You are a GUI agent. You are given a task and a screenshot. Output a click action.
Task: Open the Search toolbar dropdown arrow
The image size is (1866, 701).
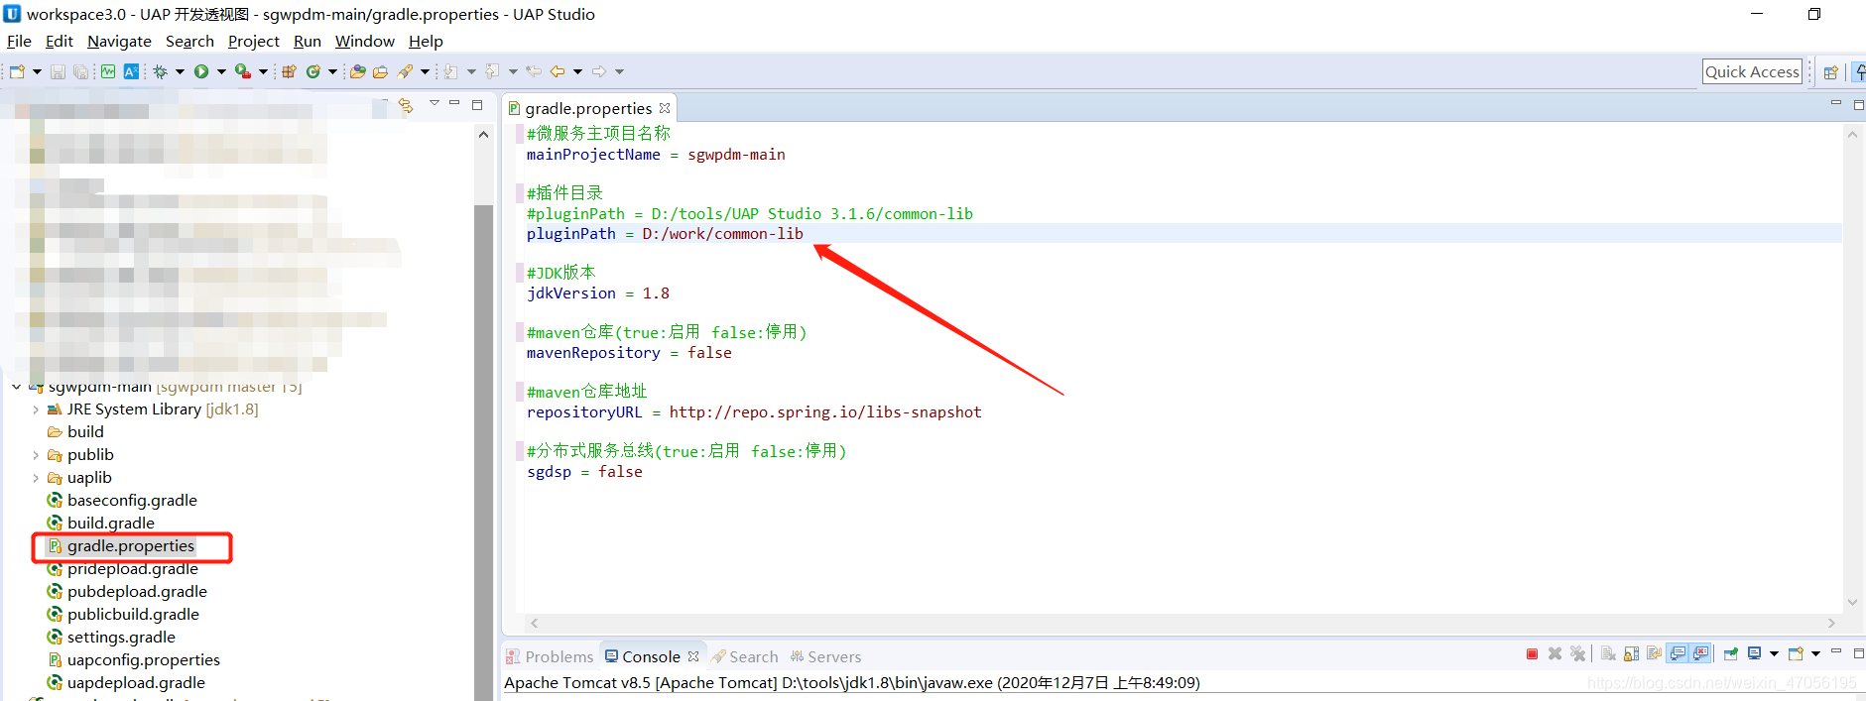(425, 71)
